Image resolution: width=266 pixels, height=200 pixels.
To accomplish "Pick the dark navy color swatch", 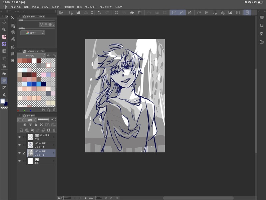I will (x=44, y=84).
